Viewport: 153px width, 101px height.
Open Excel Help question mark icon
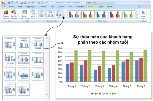139,6
